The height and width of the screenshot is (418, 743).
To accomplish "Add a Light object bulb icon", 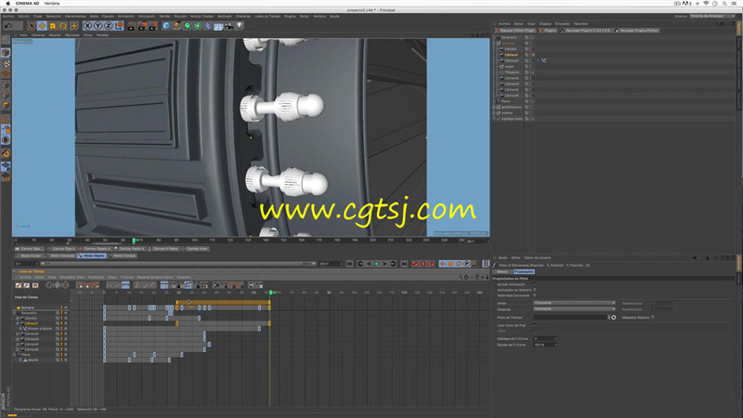I will pos(240,26).
